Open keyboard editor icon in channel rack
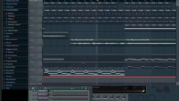The width and height of the screenshot is (179, 101). pos(86,88)
